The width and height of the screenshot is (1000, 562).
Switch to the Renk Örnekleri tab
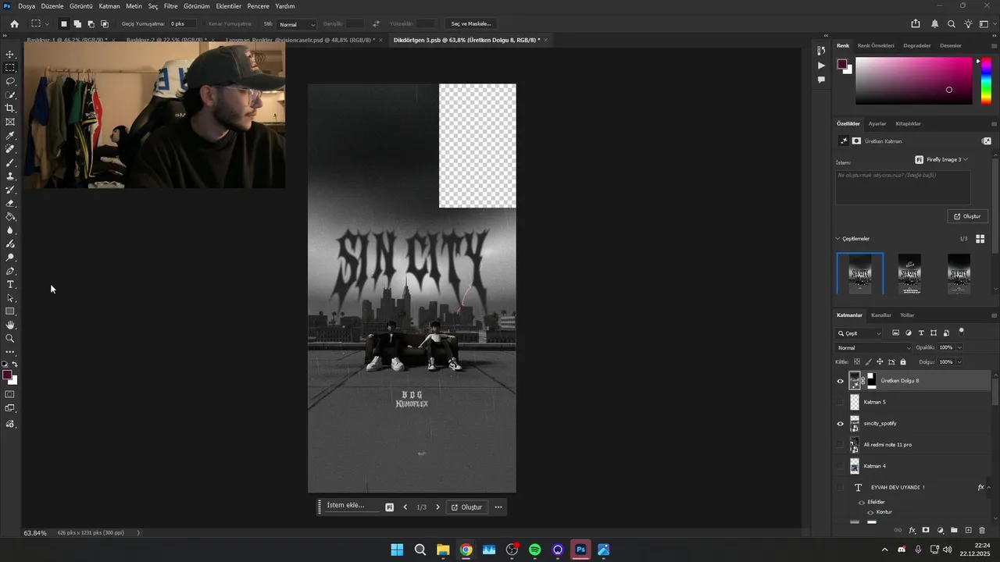pyautogui.click(x=876, y=45)
